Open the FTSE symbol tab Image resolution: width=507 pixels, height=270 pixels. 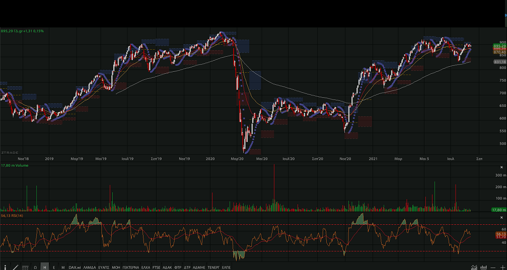tap(156, 267)
